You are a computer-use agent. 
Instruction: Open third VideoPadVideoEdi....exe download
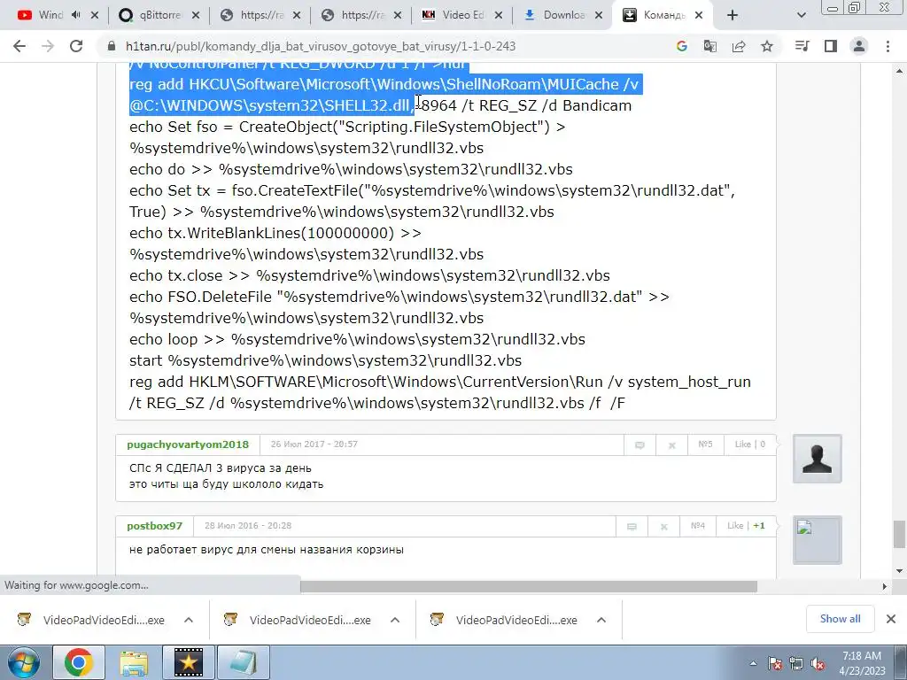[x=506, y=620]
